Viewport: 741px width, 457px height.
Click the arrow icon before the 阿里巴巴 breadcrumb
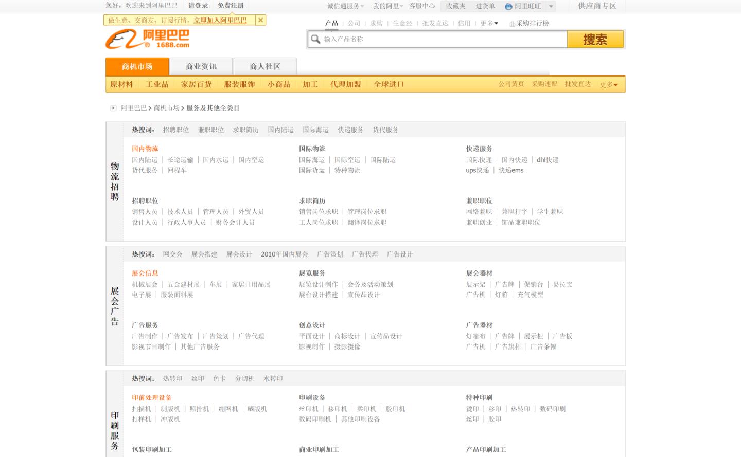click(112, 108)
